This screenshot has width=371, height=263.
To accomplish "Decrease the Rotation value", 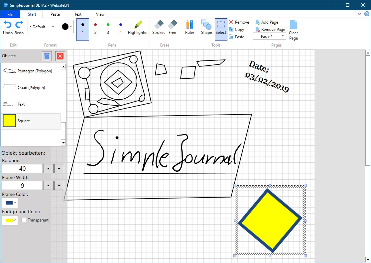I will click(x=59, y=168).
